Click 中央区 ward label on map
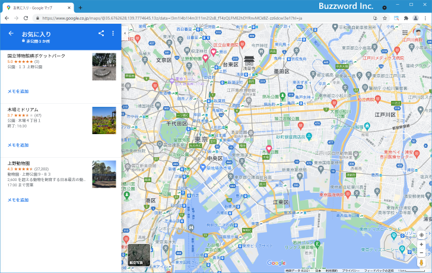Image resolution: width=432 pixels, height=273 pixels. point(215,158)
